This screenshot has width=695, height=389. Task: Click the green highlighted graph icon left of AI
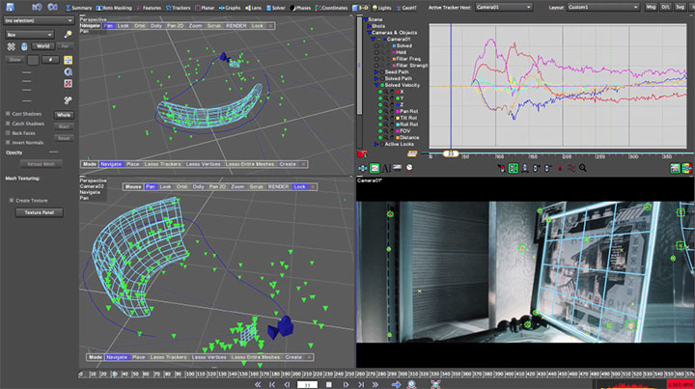point(375,168)
